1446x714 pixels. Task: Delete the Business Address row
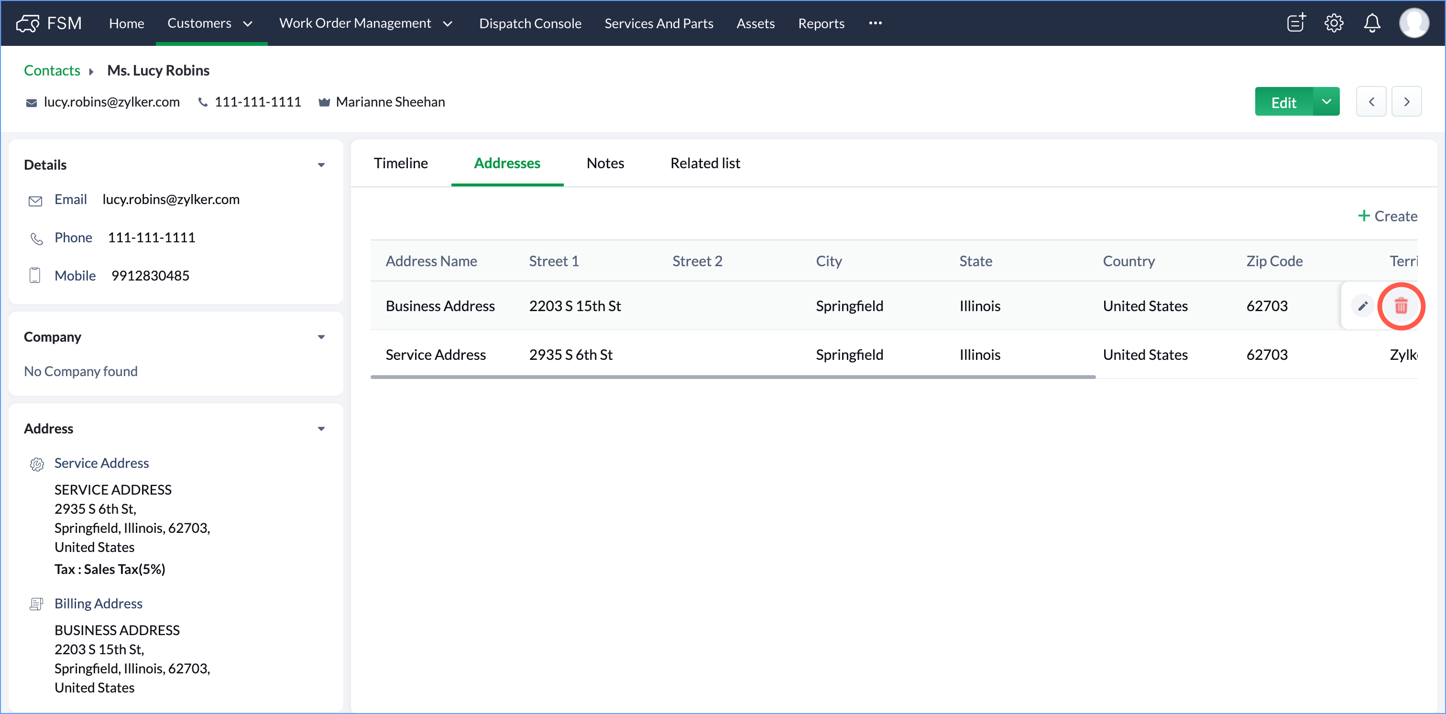tap(1401, 306)
